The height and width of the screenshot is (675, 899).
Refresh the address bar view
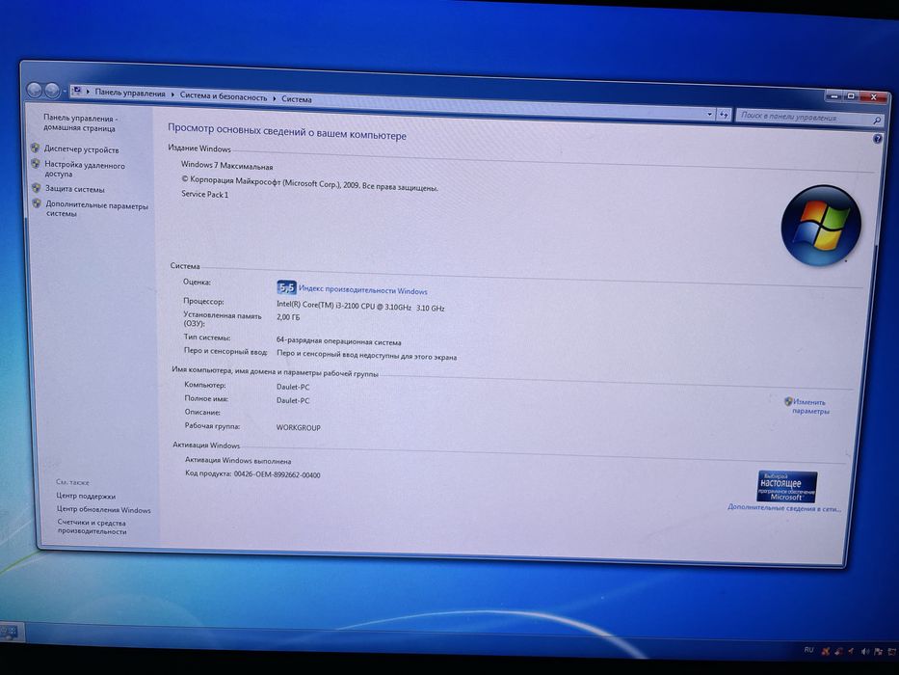pyautogui.click(x=725, y=115)
